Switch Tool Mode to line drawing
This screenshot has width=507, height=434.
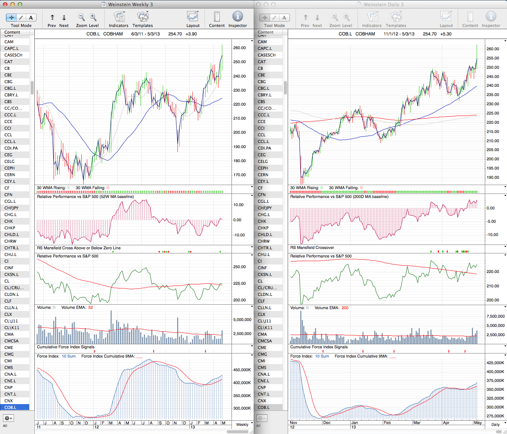(x=21, y=17)
